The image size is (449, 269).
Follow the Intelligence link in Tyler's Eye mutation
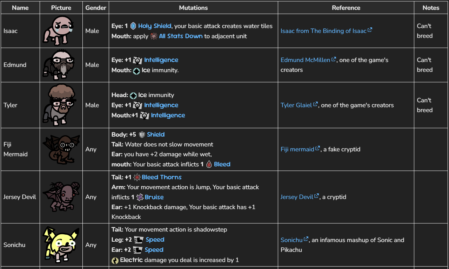[161, 105]
